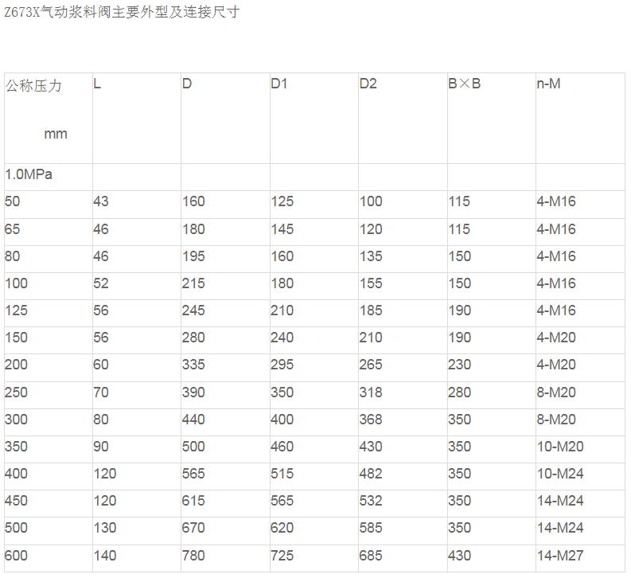631x578 pixels.
Task: Click the 10-M24 bolt cell
Action: coord(560,474)
